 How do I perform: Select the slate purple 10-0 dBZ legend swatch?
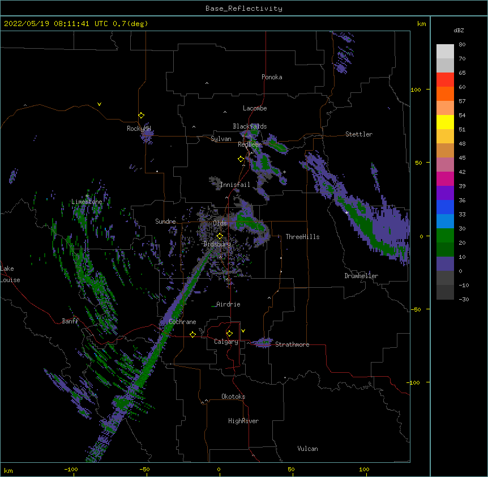(445, 264)
